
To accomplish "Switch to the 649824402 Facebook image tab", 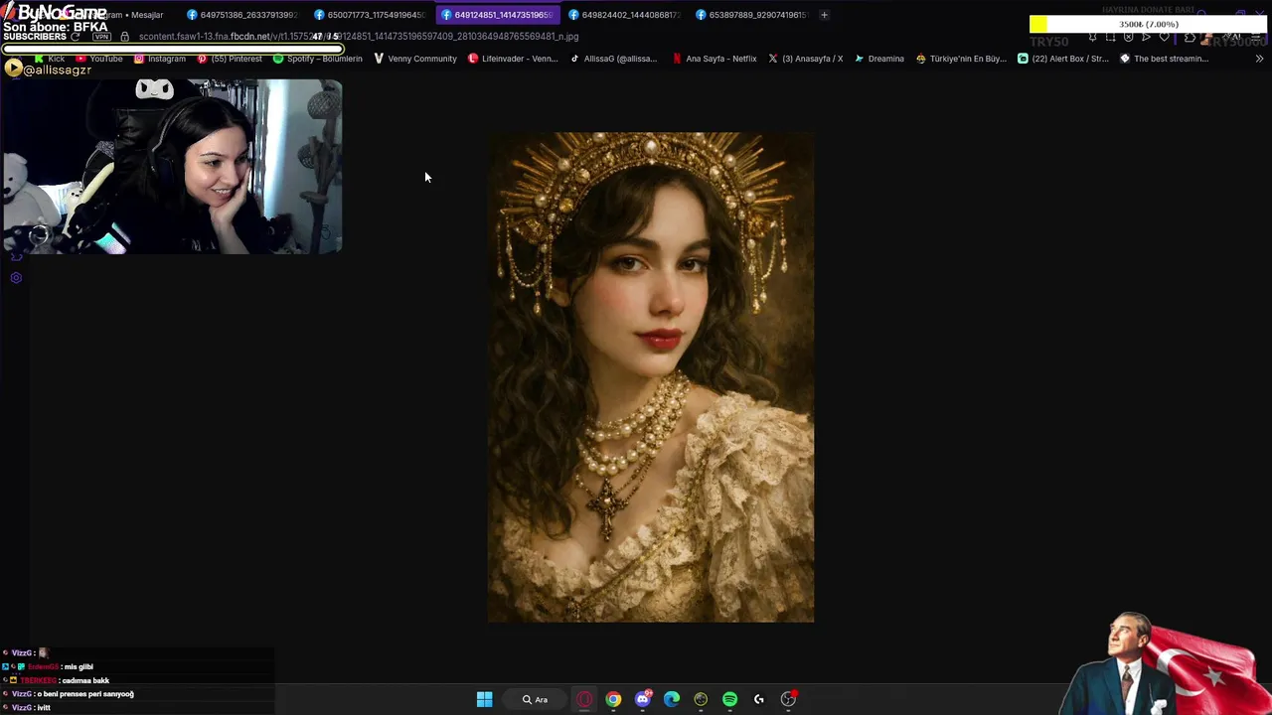I will pos(624,15).
